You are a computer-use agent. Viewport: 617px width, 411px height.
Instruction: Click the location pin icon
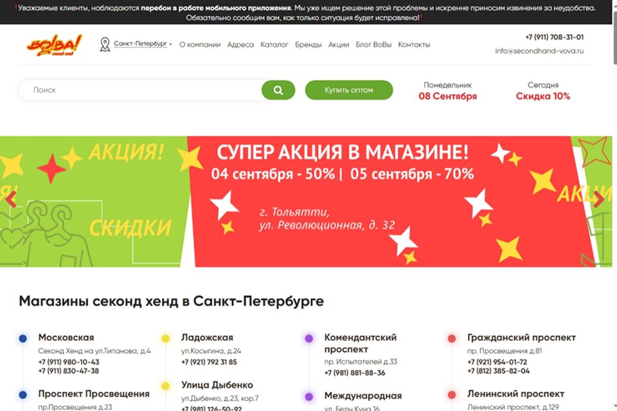[105, 44]
